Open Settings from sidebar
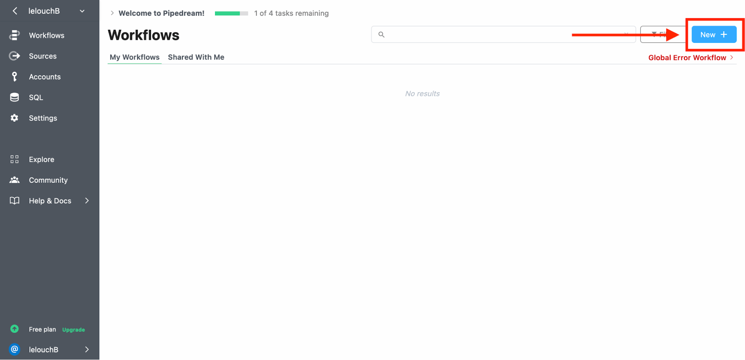Viewport: 745px width, 360px height. click(x=43, y=118)
